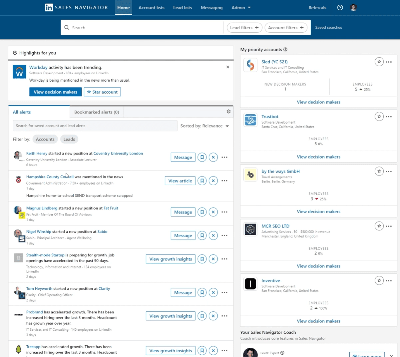View decision makers for Inventive
This screenshot has width=400, height=357.
pyautogui.click(x=318, y=321)
